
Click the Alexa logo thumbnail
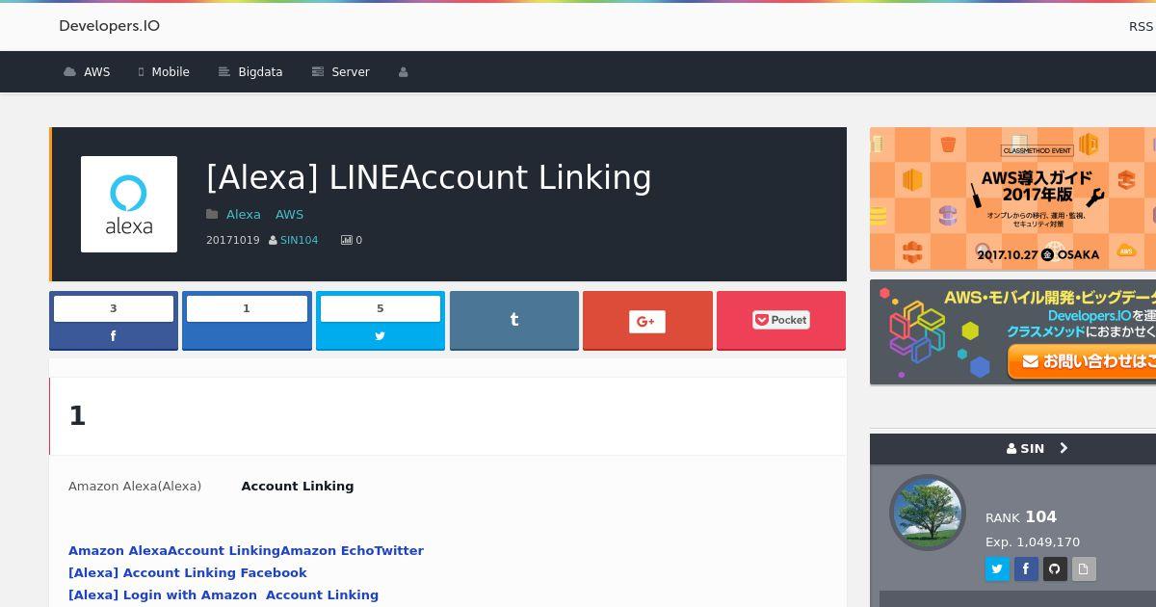click(x=129, y=204)
